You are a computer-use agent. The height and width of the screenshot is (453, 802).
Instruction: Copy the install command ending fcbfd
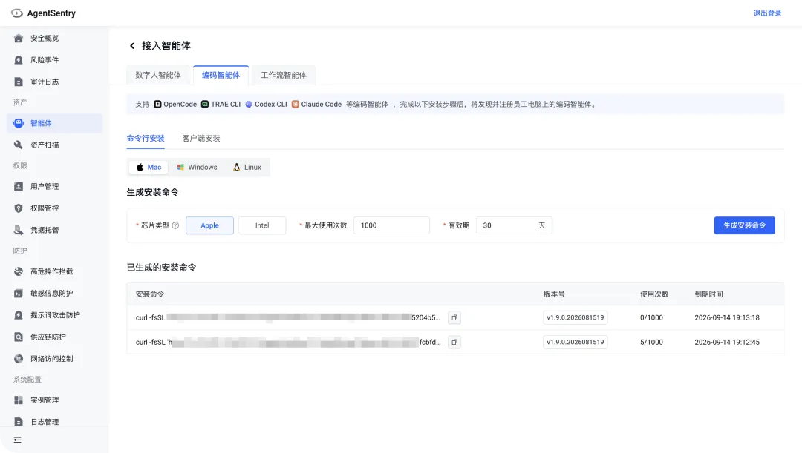pyautogui.click(x=454, y=343)
